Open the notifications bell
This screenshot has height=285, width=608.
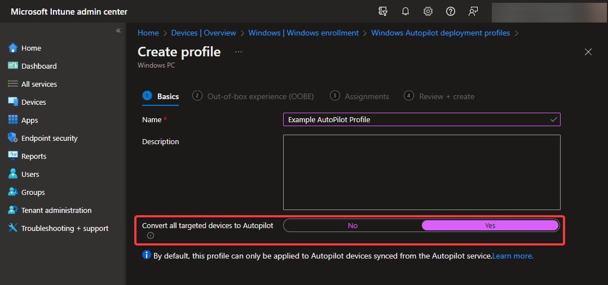(405, 11)
